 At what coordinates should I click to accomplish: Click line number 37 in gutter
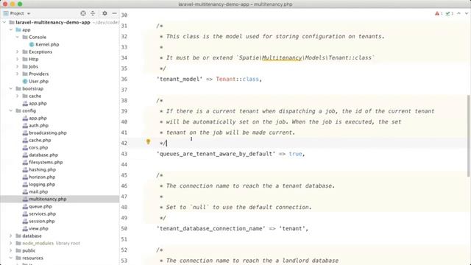124,90
